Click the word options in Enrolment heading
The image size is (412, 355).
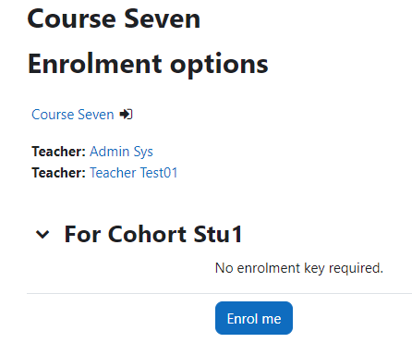click(x=219, y=67)
